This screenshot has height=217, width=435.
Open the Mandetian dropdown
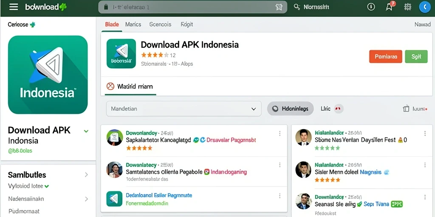(x=184, y=108)
